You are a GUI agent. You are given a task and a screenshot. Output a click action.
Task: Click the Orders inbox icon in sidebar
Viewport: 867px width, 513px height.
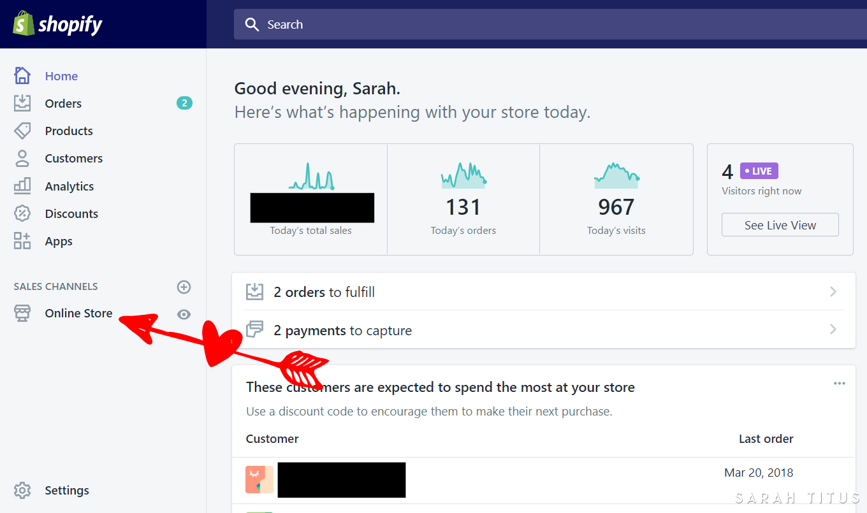point(22,103)
